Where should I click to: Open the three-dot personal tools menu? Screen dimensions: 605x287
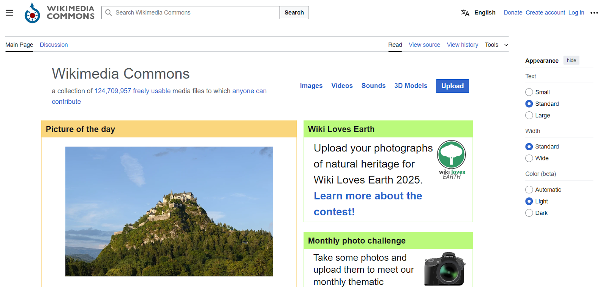click(594, 13)
